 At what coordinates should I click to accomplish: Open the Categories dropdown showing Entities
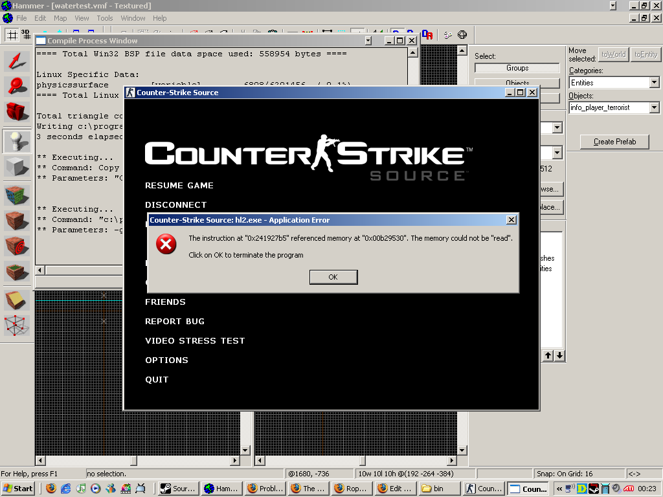click(x=654, y=82)
